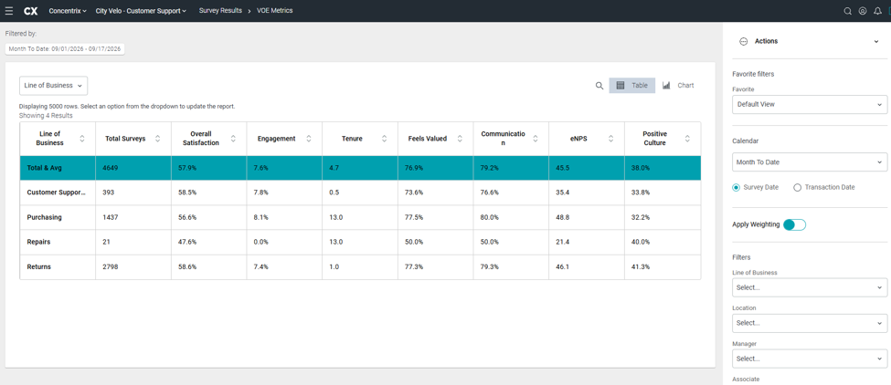Click Returns total surveys value 2798

pyautogui.click(x=111, y=267)
